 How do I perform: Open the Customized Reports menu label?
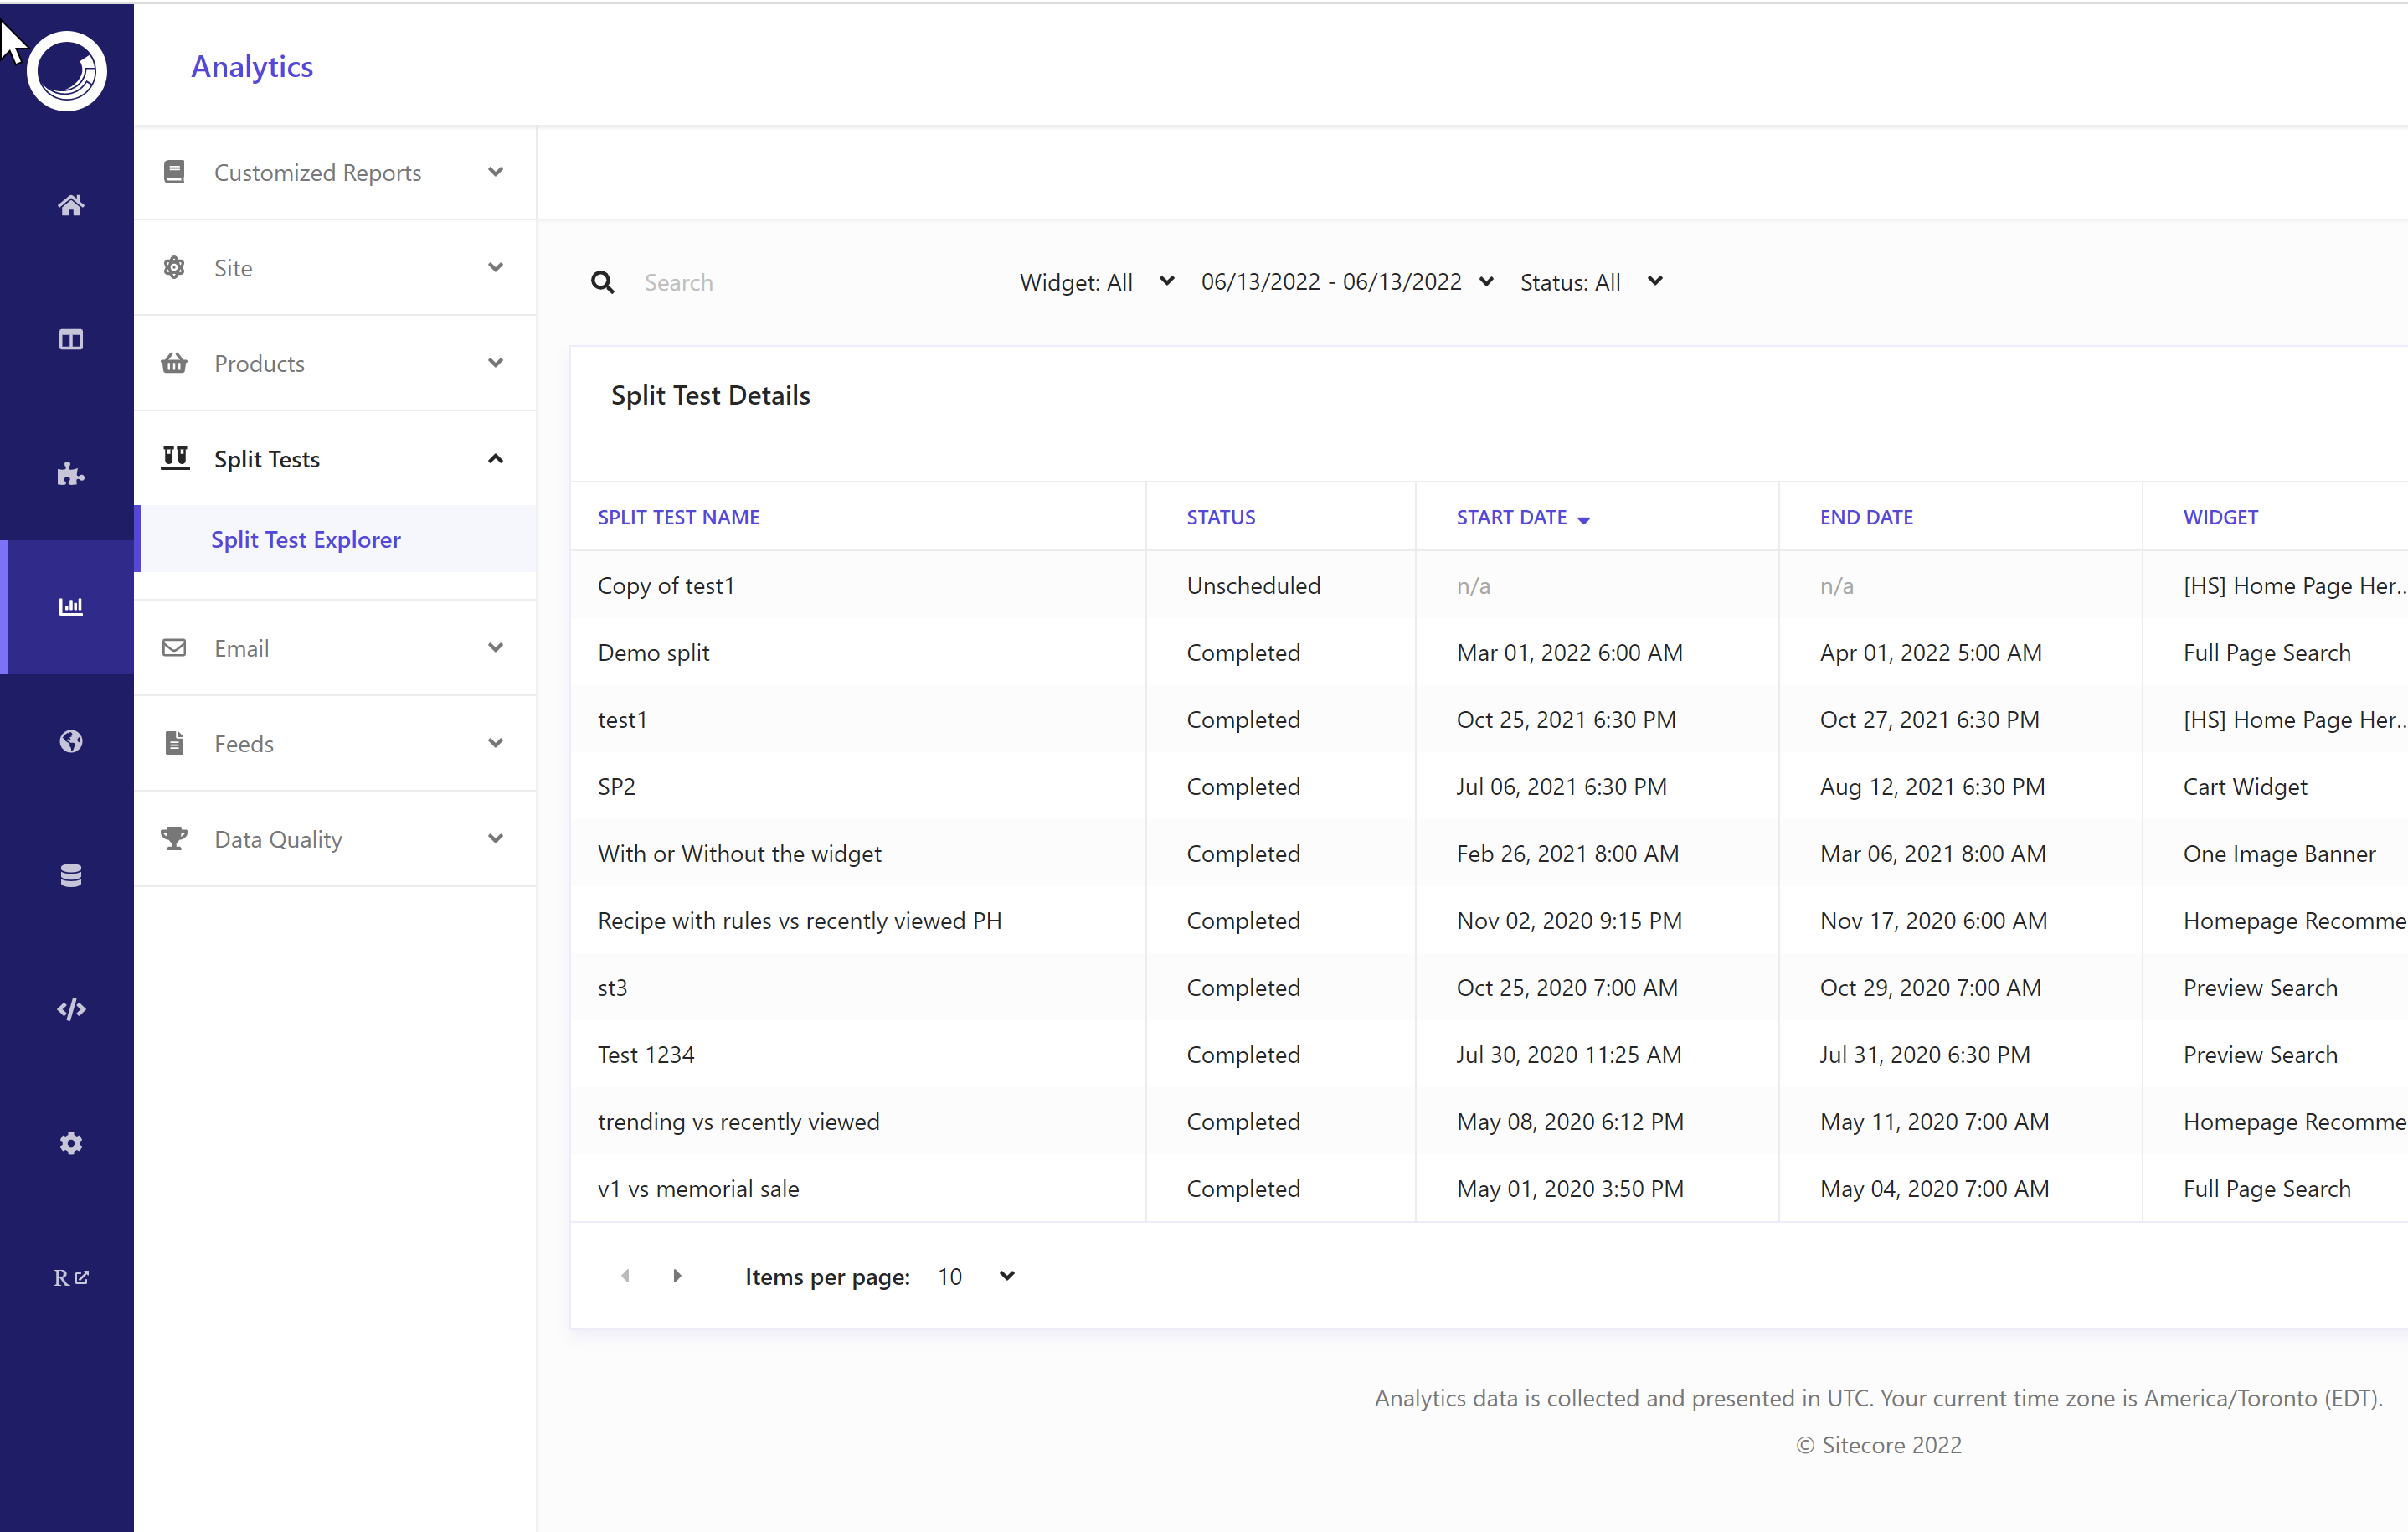[318, 172]
